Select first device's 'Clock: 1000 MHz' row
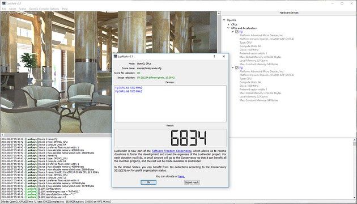The width and height of the screenshot is (357, 204). tap(249, 50)
